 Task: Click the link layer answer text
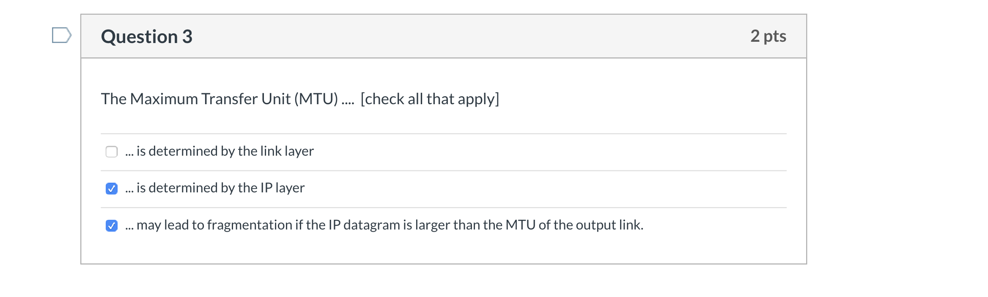(219, 151)
